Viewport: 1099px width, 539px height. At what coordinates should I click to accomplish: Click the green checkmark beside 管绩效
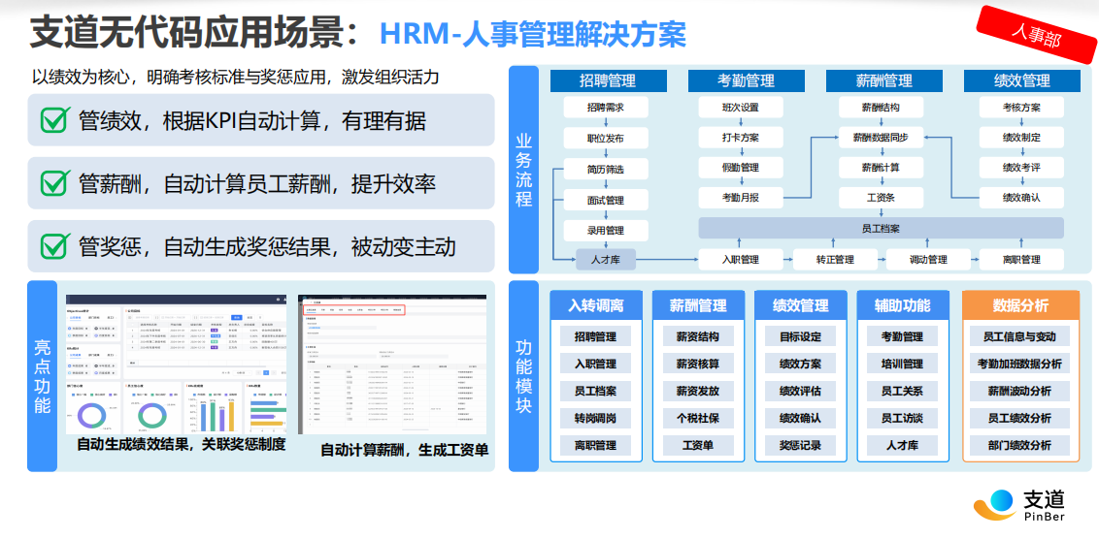55,119
